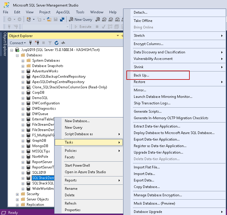Image resolution: width=227 pixels, height=215 pixels.
Task: Click the Navigate Backward arrow icon
Action: coord(9,20)
